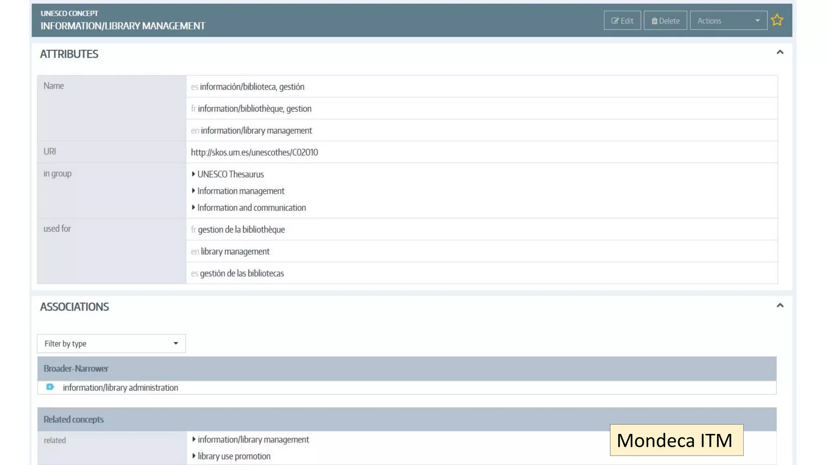
Task: Click the blue narrower concept arrow icon
Action: pos(50,387)
